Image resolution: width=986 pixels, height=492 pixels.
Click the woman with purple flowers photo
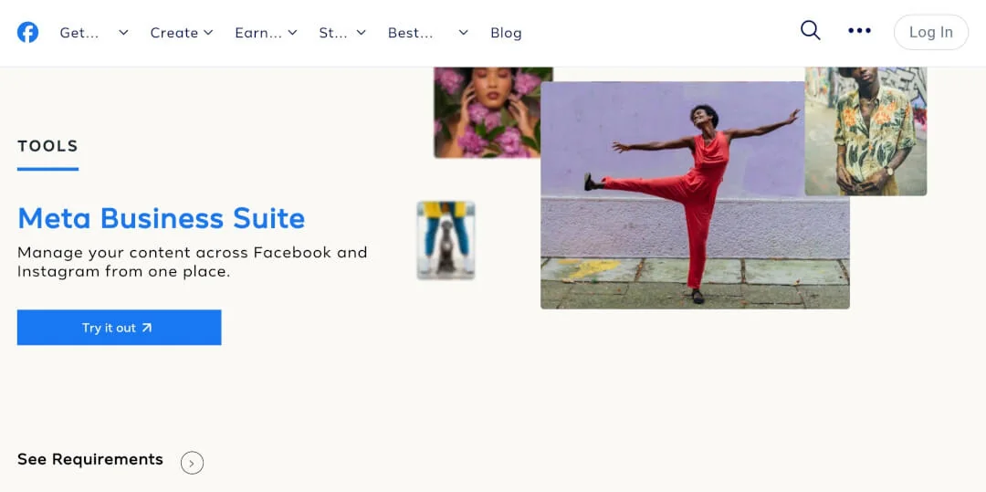(488, 112)
